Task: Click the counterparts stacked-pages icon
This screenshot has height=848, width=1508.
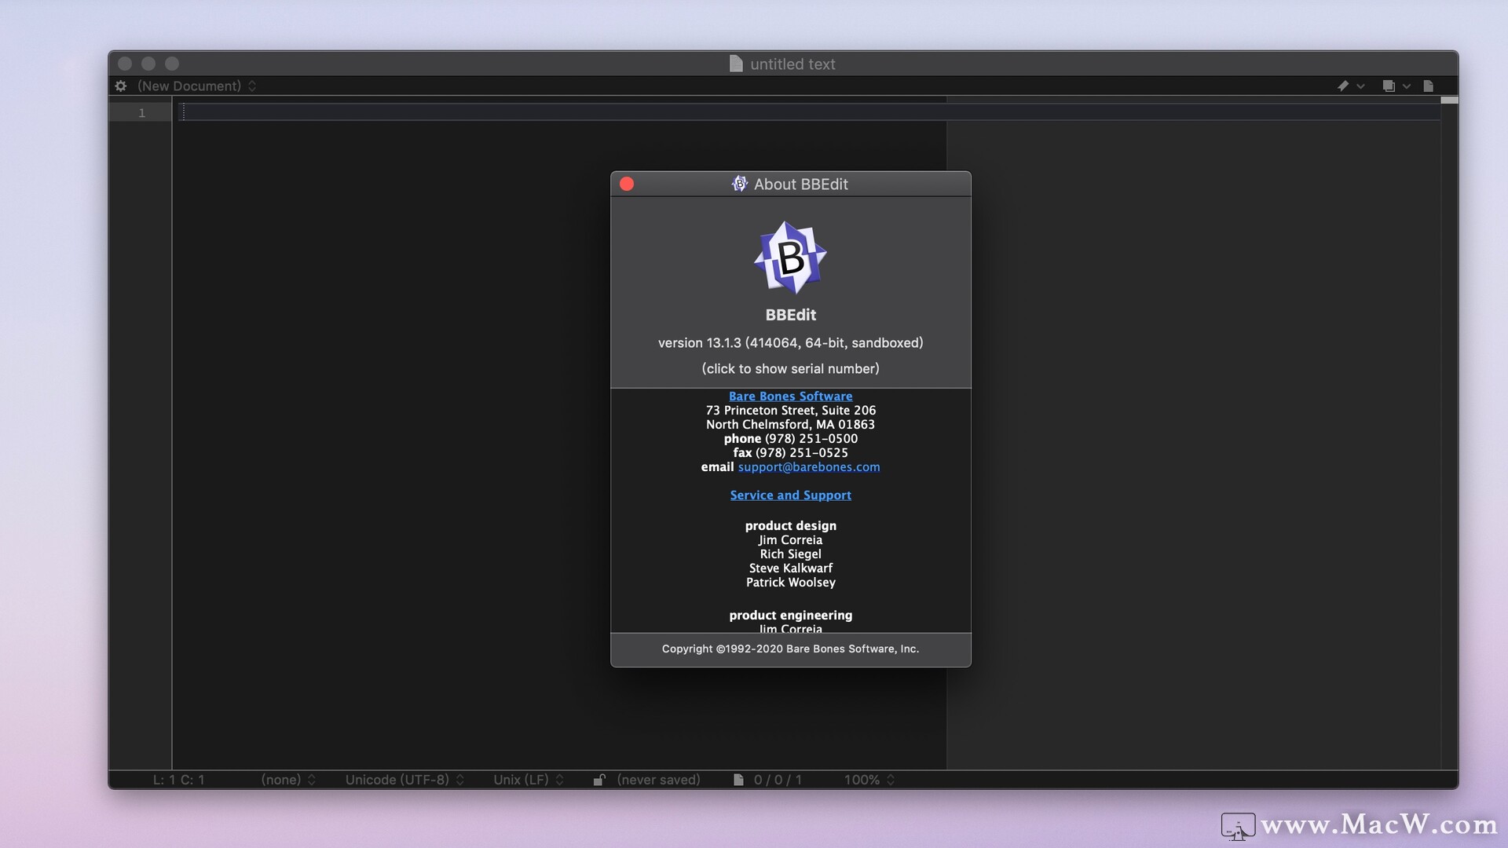Action: tap(1389, 86)
